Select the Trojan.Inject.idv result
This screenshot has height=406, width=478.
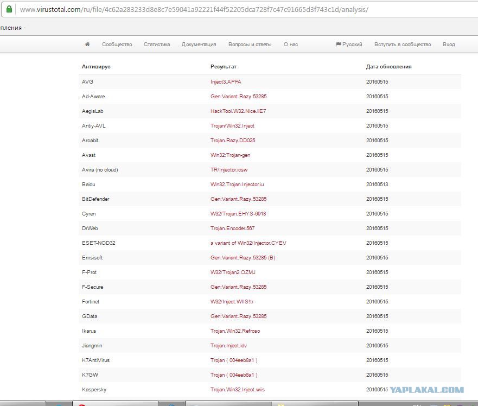click(x=228, y=345)
